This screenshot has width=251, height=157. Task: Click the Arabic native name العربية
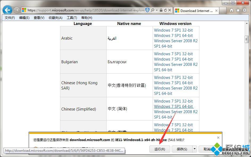112,38
